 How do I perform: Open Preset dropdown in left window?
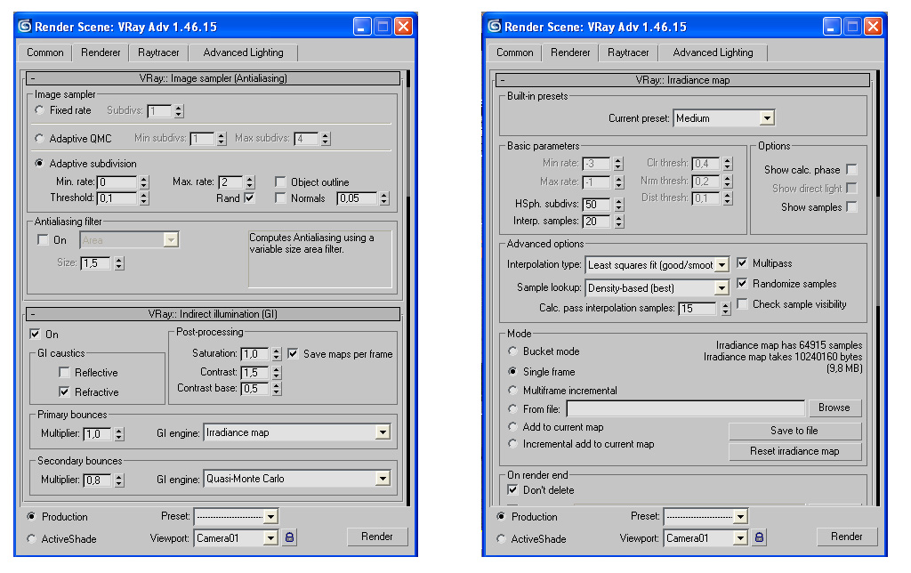coord(270,516)
